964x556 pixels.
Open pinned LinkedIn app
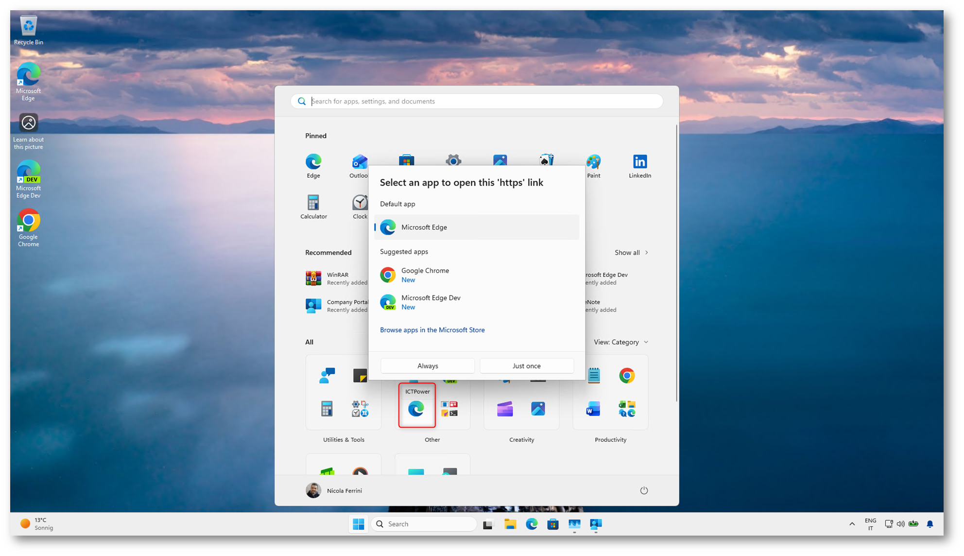point(639,166)
